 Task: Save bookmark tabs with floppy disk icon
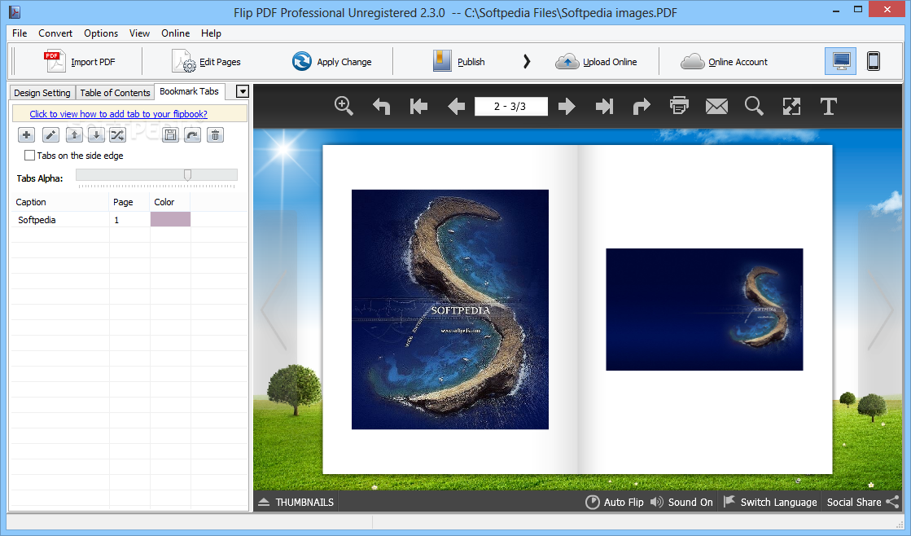(x=170, y=135)
